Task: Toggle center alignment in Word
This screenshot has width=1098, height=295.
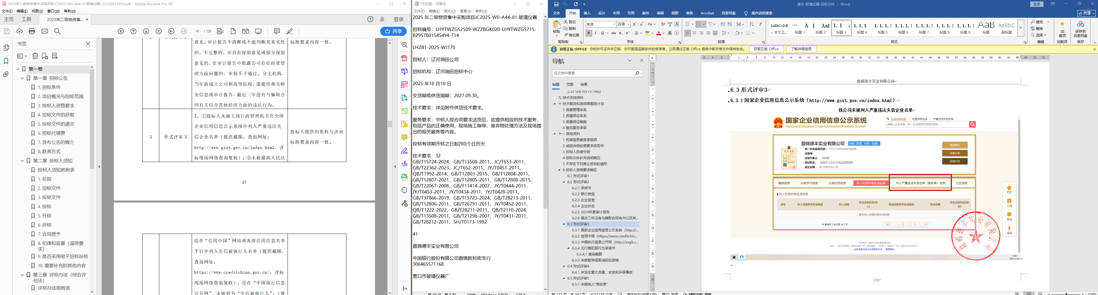Action: pos(694,33)
